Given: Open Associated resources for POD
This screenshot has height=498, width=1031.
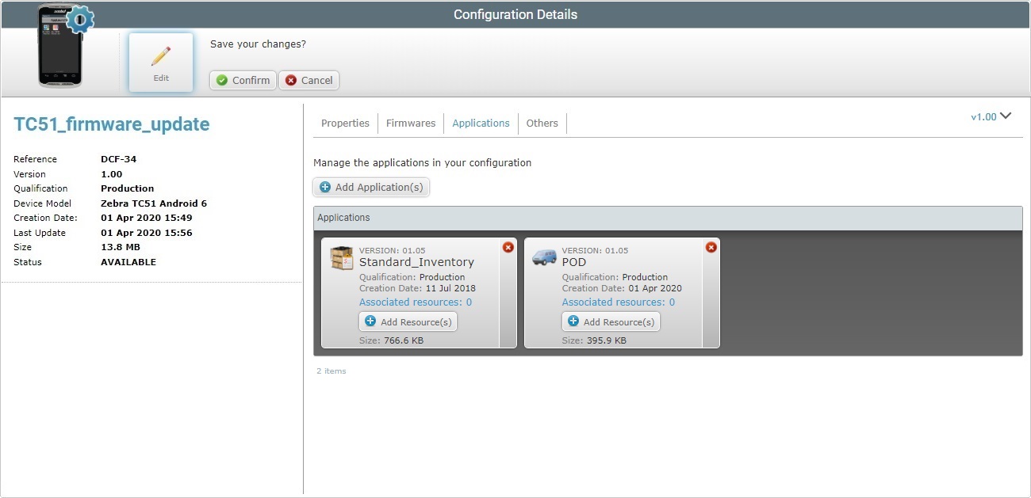Looking at the screenshot, I should pyautogui.click(x=617, y=302).
